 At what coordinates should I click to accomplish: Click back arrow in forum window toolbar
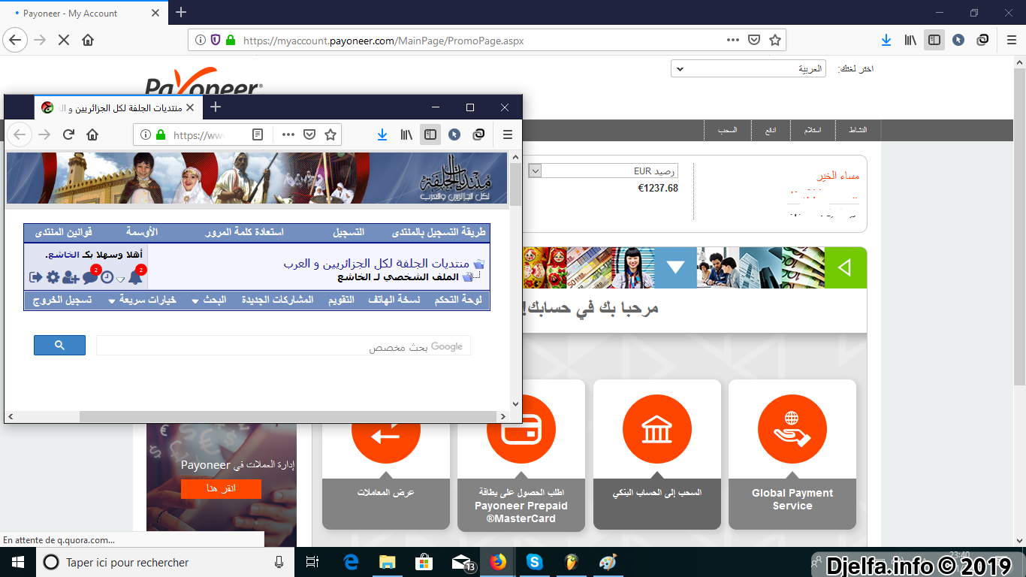[20, 134]
